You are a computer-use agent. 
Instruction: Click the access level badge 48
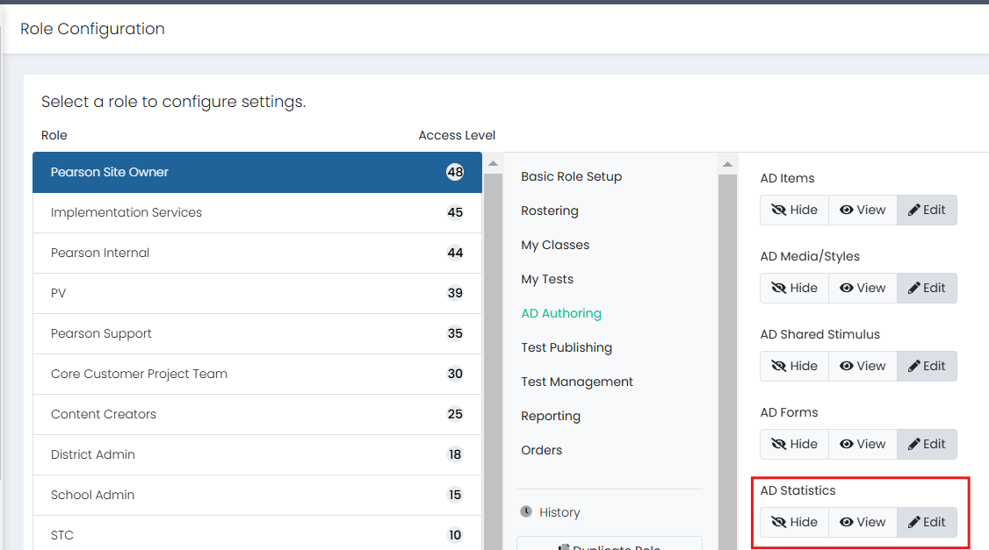454,172
